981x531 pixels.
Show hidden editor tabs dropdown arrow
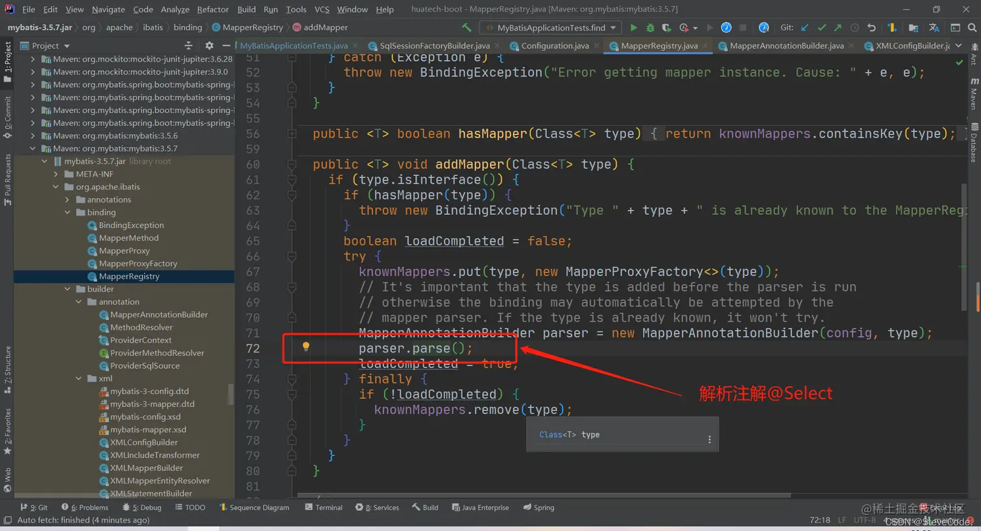(958, 45)
